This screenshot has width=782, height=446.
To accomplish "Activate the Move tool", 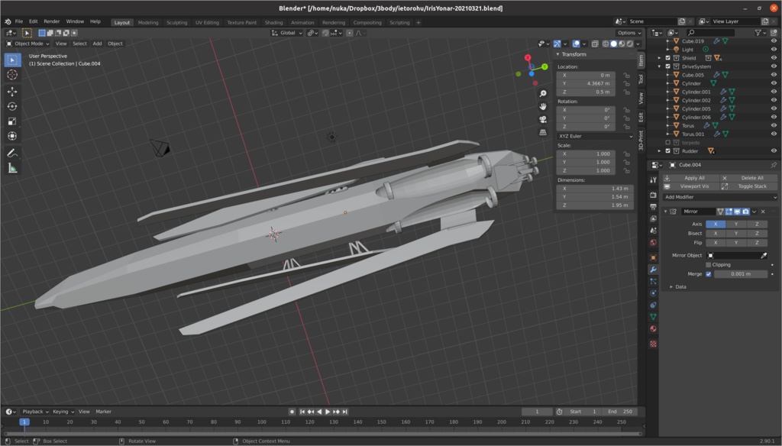I will [12, 92].
